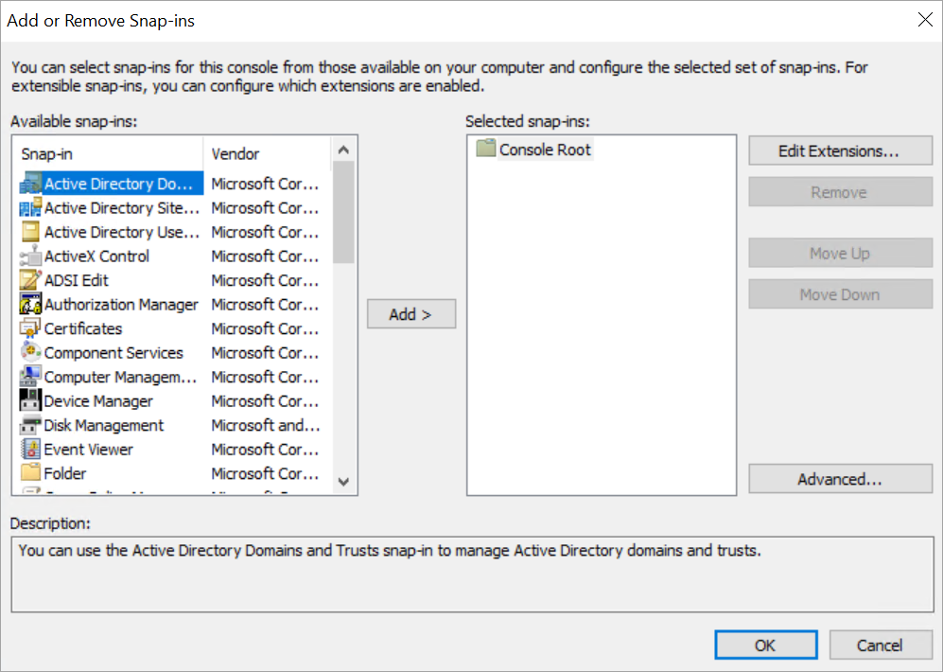Sort by the Vendor column header
This screenshot has height=672, width=943.
click(265, 153)
